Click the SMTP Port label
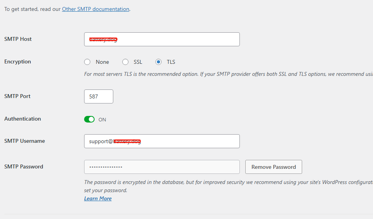This screenshot has width=373, height=219. pos(17,96)
